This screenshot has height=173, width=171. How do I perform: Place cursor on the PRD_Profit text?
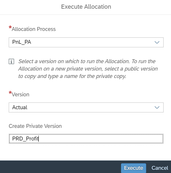(x=25, y=139)
